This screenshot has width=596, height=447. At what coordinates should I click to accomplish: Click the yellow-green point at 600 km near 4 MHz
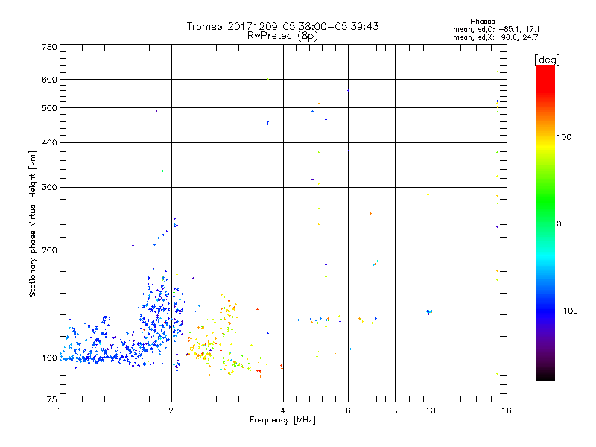point(268,79)
